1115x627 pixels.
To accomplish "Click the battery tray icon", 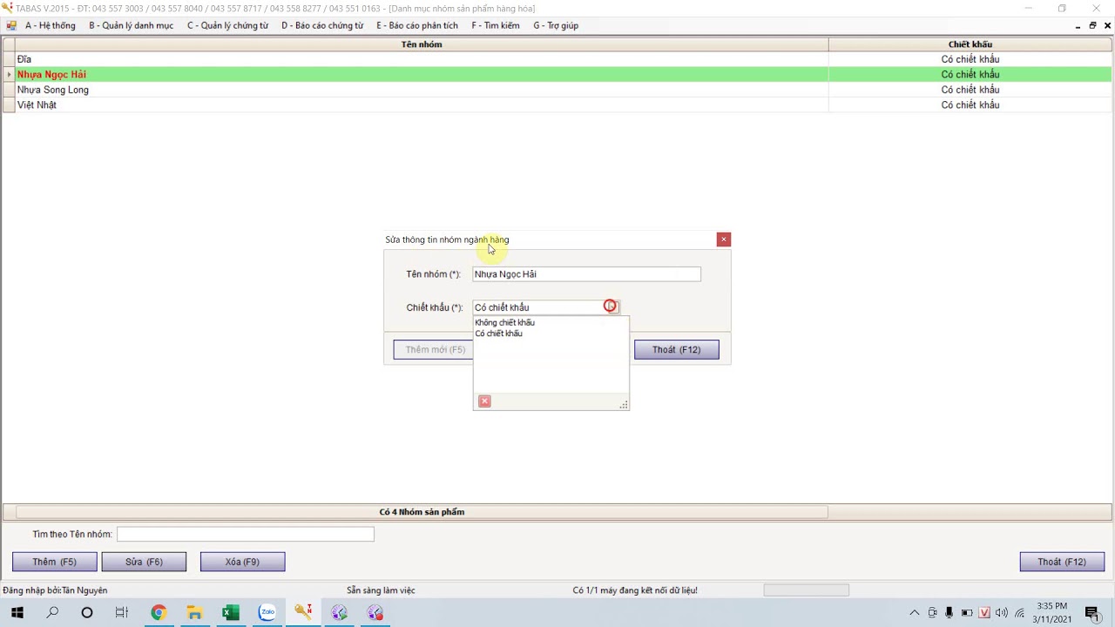I will point(967,613).
